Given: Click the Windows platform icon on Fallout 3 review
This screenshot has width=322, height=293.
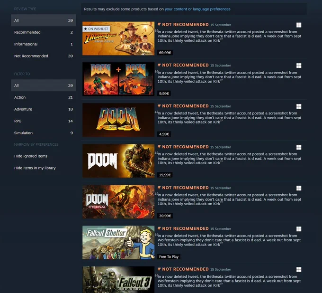Looking at the screenshot, I should (x=299, y=270).
